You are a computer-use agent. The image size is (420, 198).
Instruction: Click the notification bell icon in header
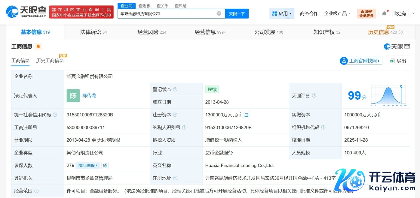pyautogui.click(x=384, y=14)
